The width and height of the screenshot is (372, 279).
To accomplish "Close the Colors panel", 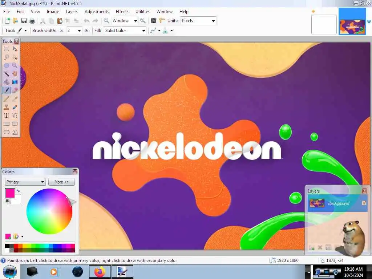I will click(x=75, y=171).
